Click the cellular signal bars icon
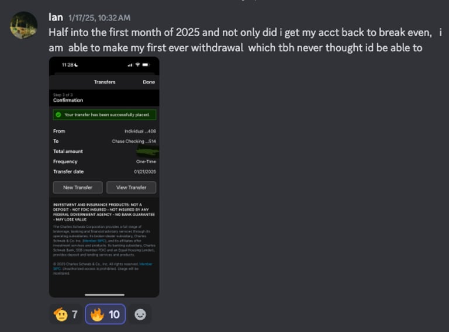 pyautogui.click(x=130, y=65)
